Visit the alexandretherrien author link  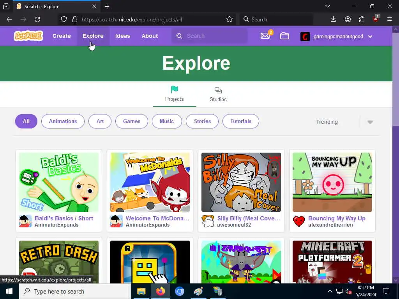click(330, 225)
